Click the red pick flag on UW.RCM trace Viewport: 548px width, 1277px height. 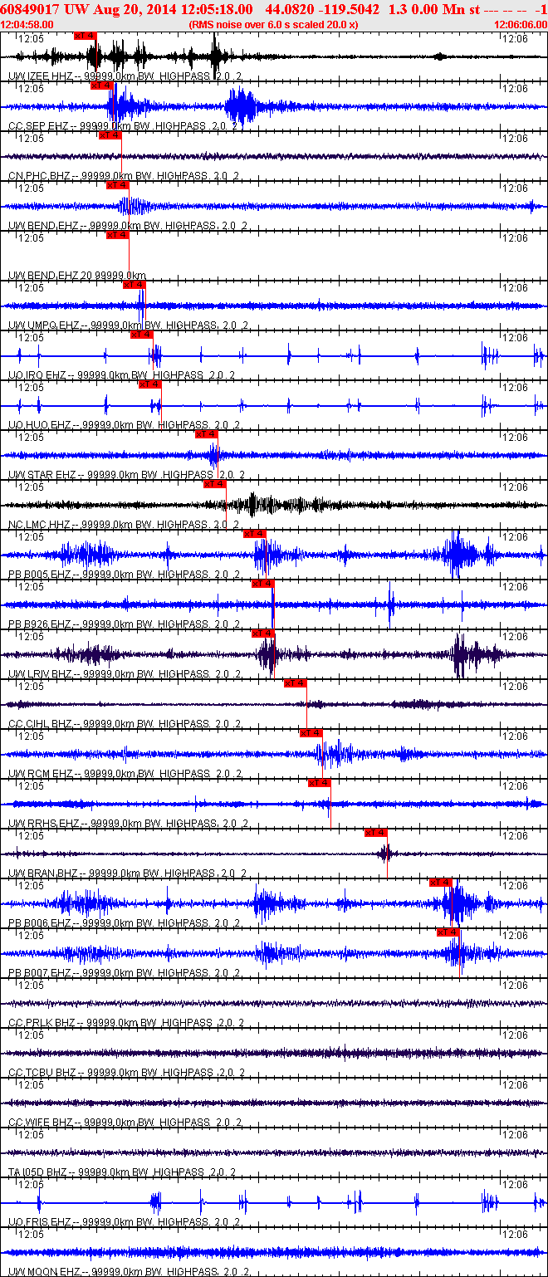(x=311, y=733)
